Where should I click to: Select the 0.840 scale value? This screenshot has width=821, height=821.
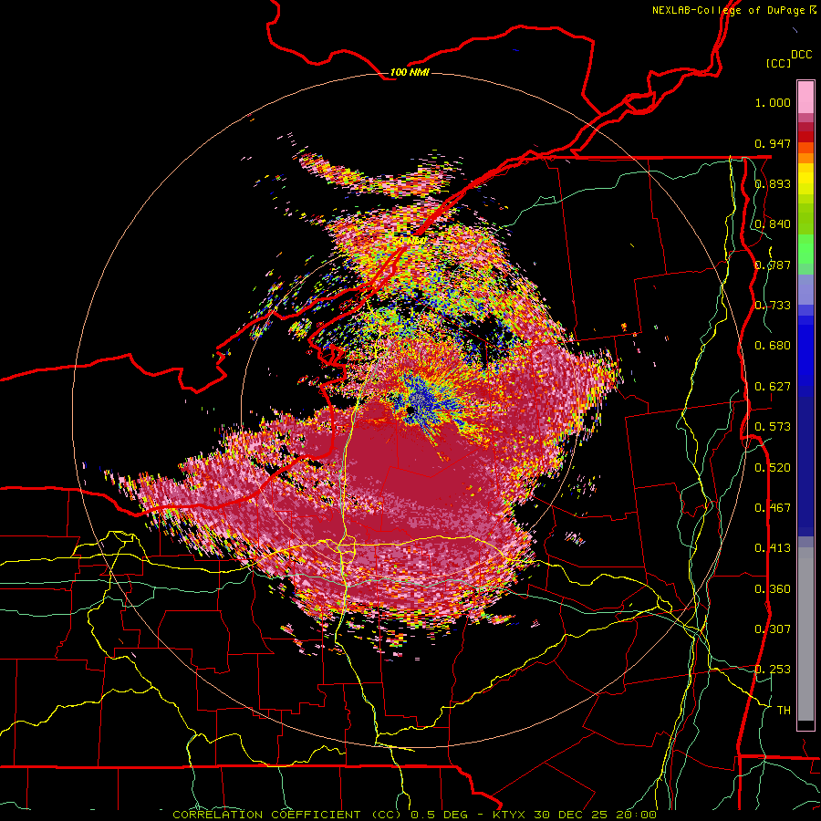773,224
